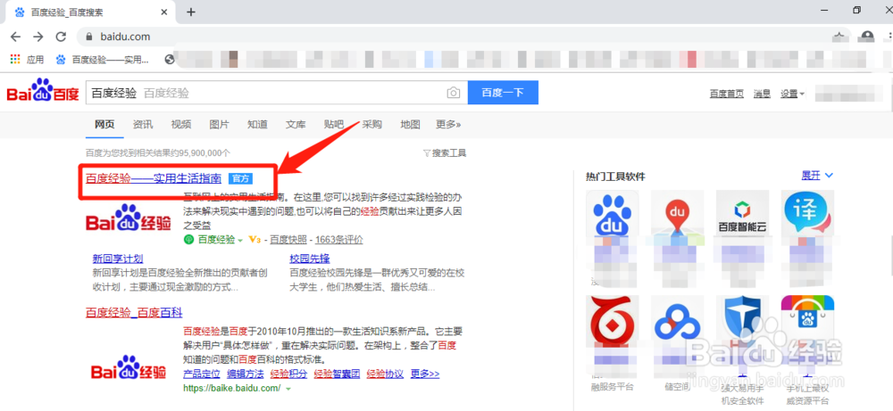
Task: Open the 更多» search category menu
Action: click(x=448, y=125)
